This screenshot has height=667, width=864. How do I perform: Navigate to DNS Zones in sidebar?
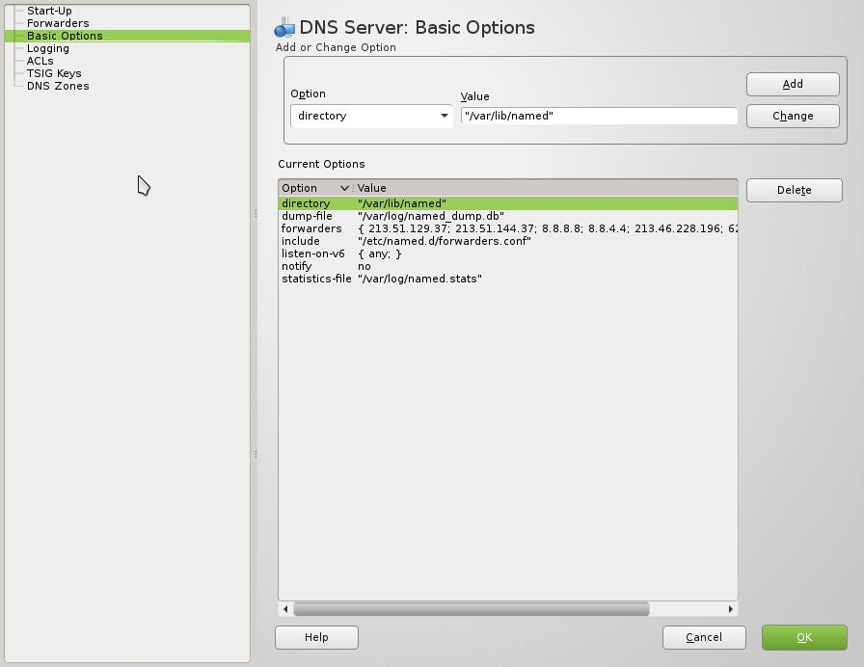pyautogui.click(x=58, y=86)
